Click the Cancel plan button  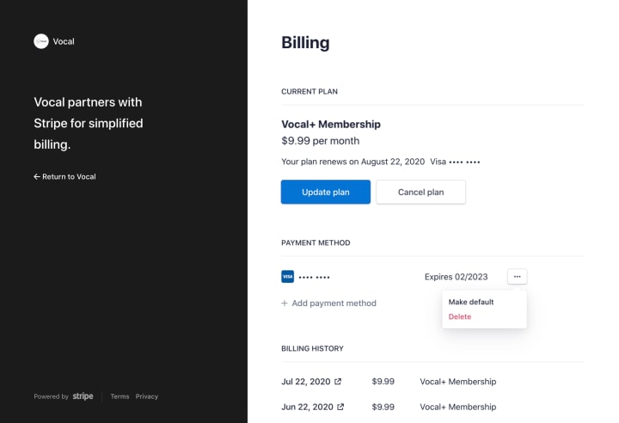420,192
